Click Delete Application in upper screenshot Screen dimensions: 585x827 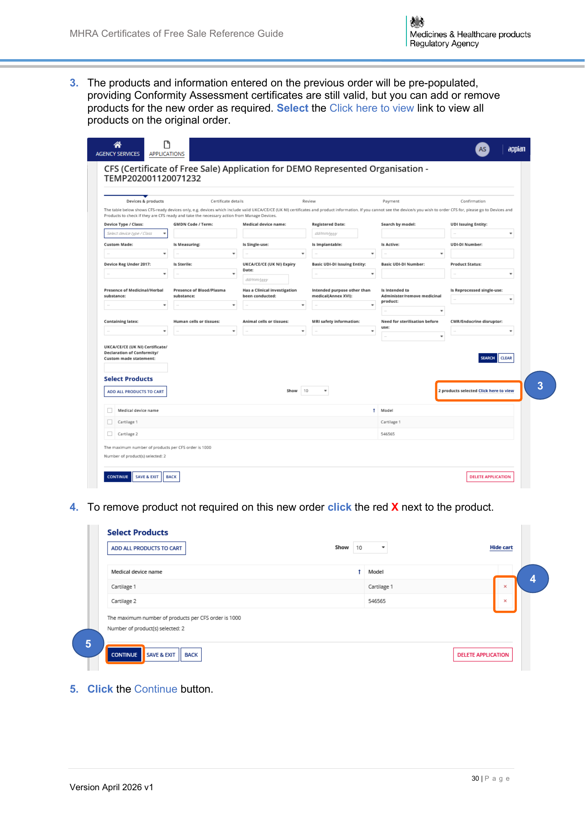[x=490, y=477]
